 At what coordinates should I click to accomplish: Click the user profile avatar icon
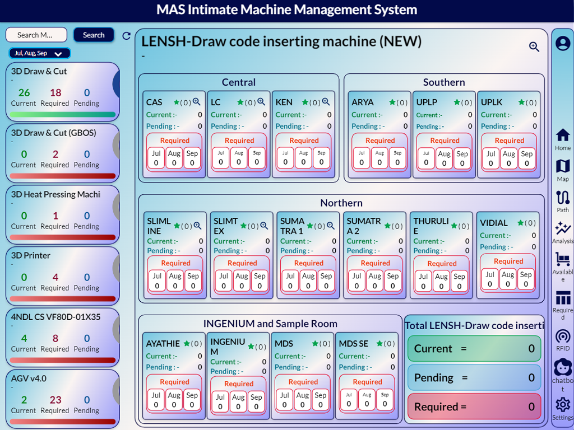[563, 43]
